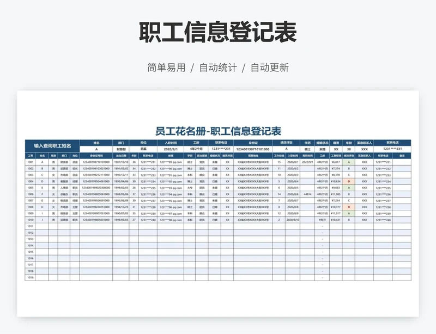
Task: Click salary cell ¥10,377
Action: click(336, 207)
